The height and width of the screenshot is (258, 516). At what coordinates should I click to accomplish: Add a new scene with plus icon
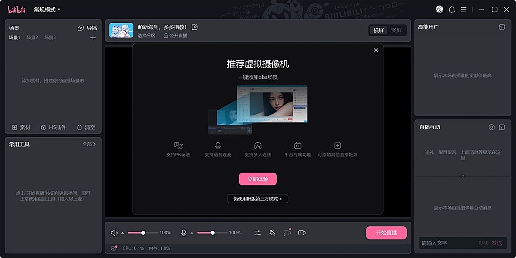pos(93,38)
